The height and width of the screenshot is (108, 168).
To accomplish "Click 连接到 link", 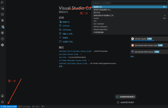I will tap(66, 38).
